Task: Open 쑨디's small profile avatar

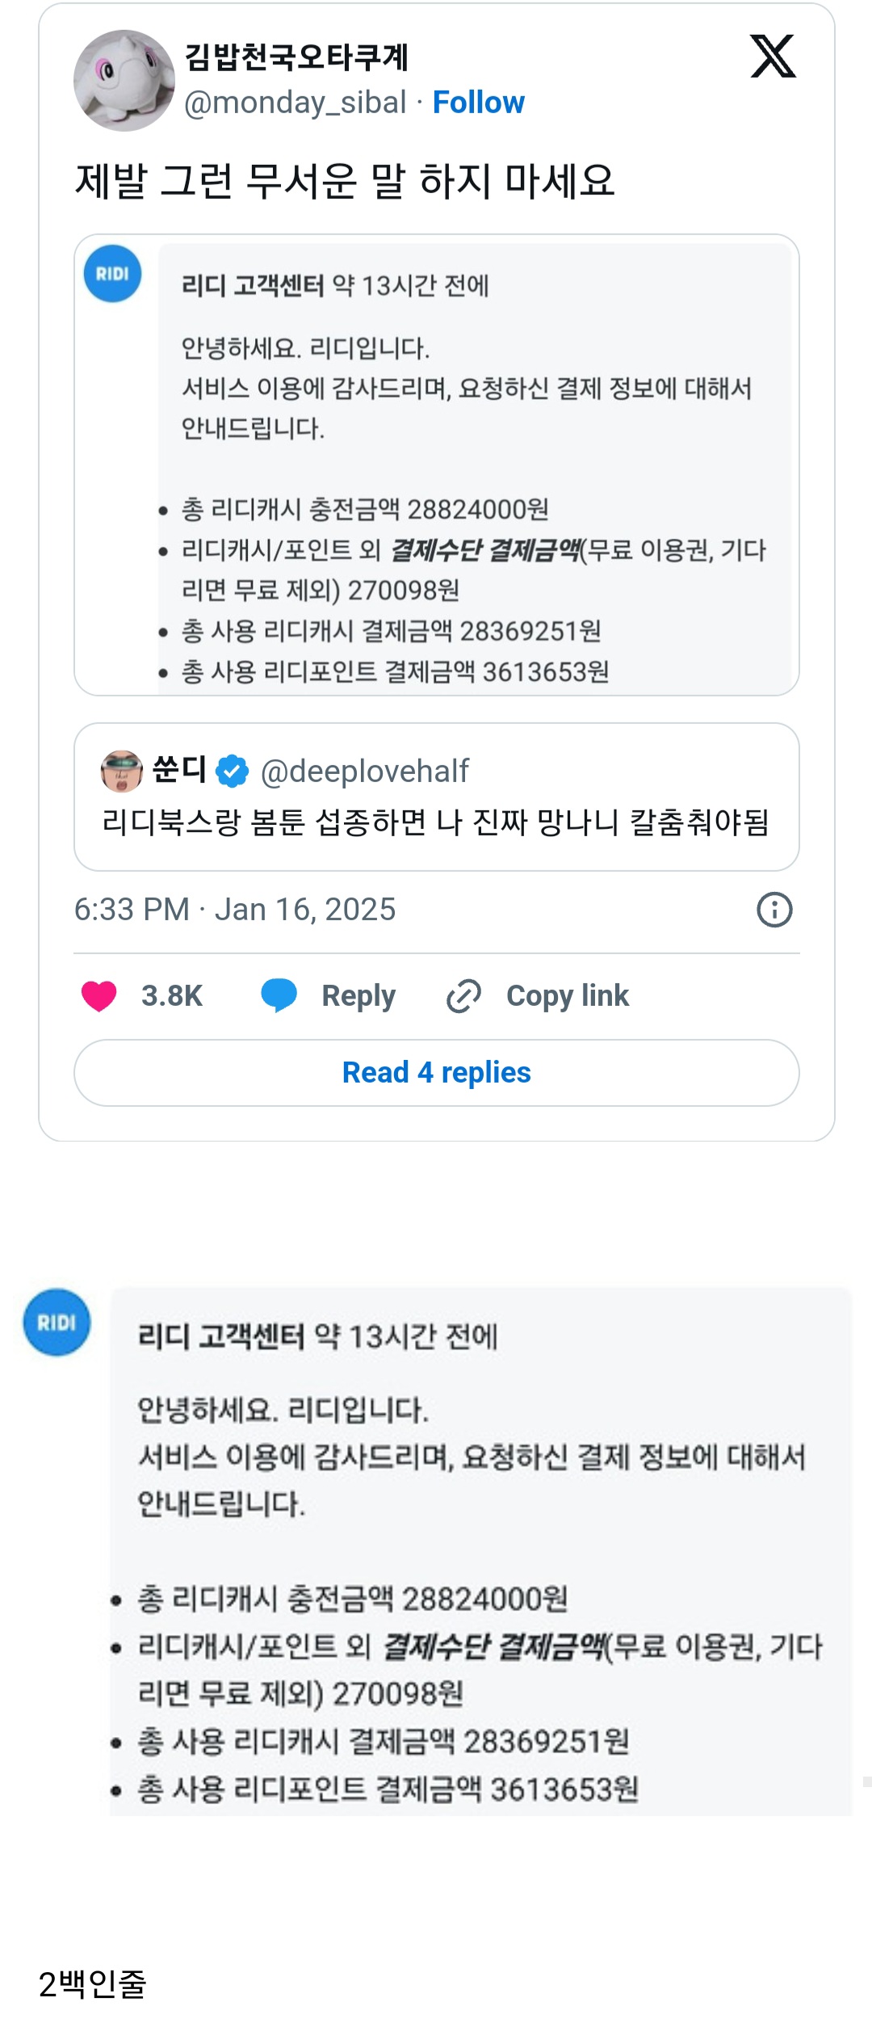Action: click(122, 771)
